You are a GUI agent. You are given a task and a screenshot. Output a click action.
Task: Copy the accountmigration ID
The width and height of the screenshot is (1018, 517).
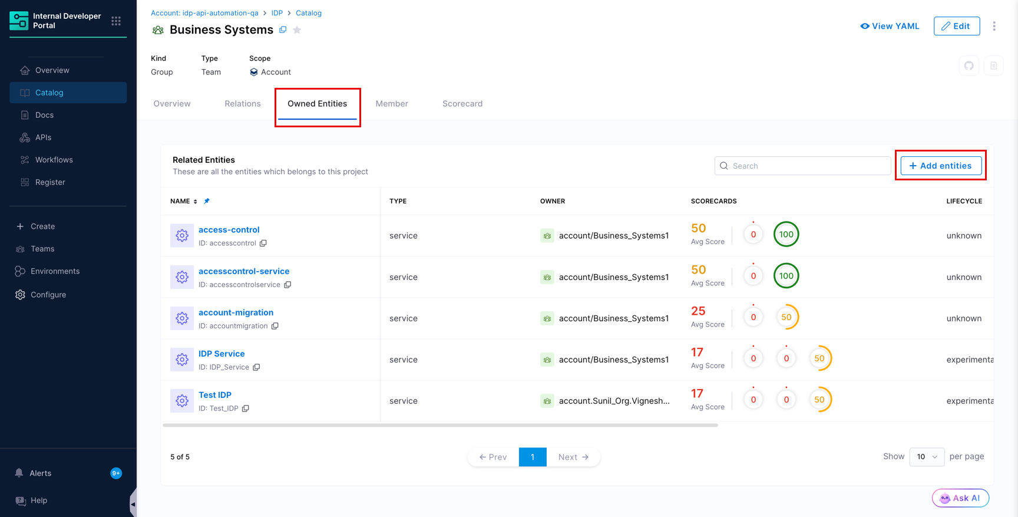click(x=275, y=326)
